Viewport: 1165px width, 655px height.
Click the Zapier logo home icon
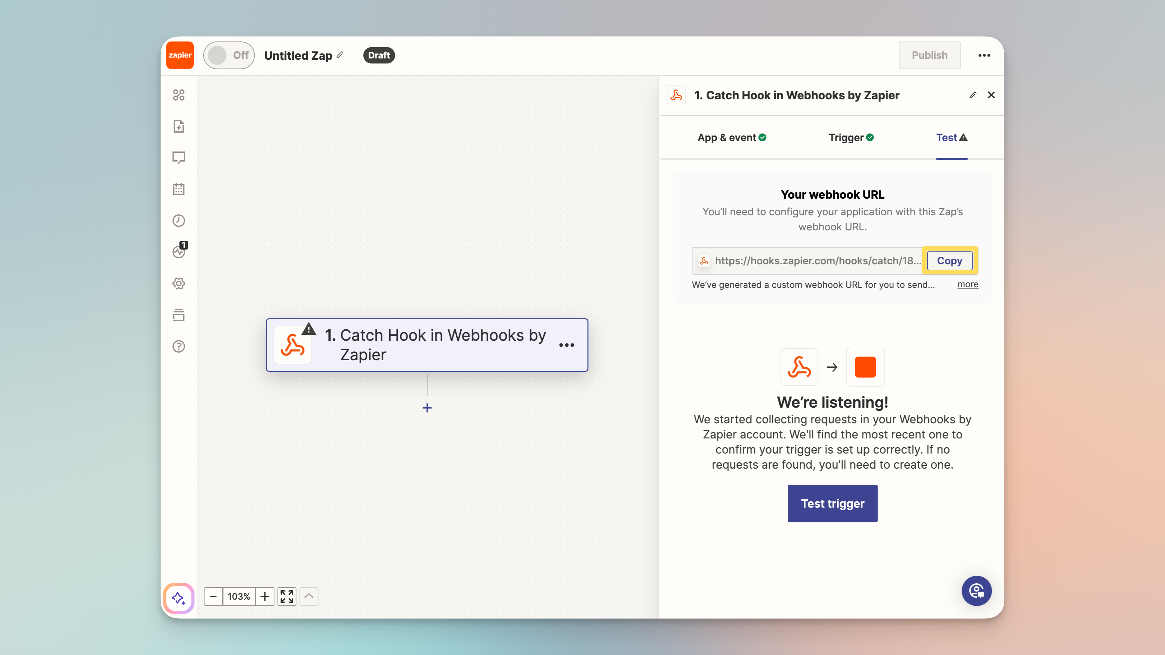coord(180,55)
